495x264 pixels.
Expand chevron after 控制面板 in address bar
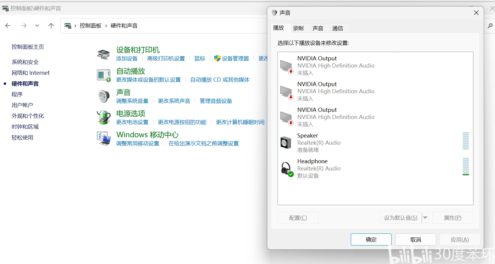106,26
